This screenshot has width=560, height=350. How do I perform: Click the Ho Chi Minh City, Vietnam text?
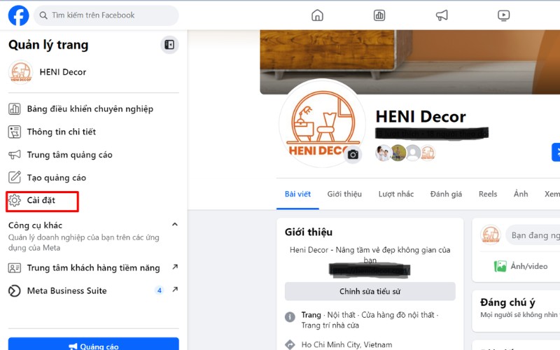(346, 344)
